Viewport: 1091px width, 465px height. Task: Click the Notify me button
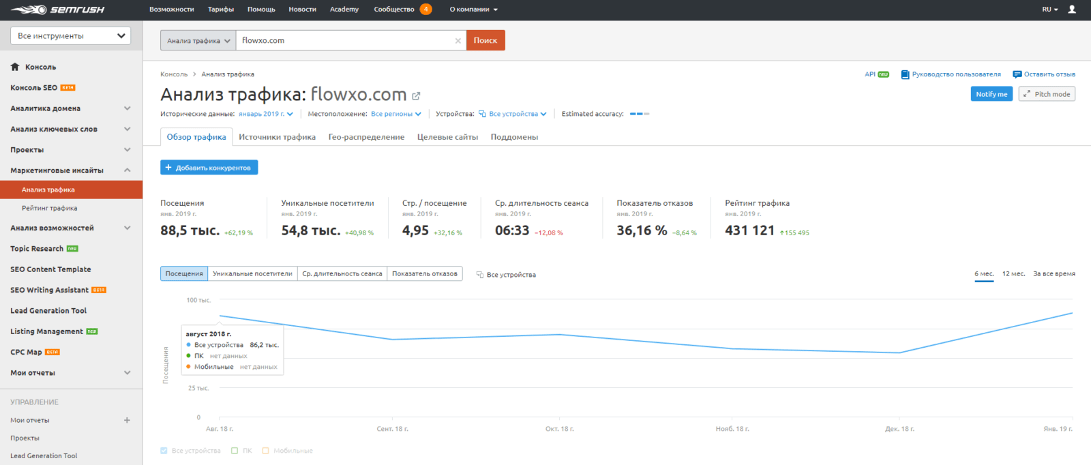click(x=991, y=94)
